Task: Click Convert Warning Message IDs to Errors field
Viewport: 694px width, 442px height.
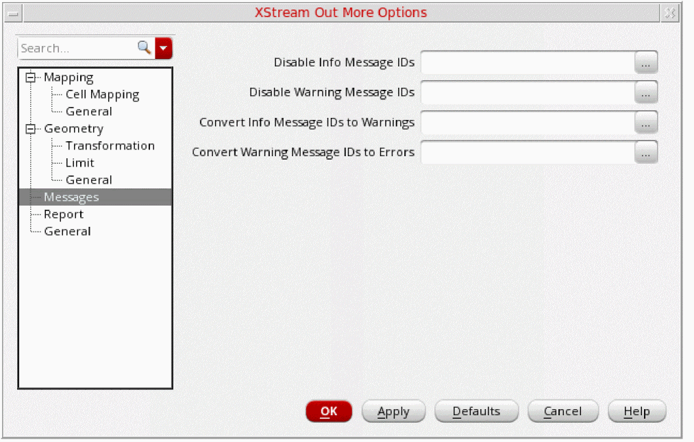Action: tap(528, 152)
